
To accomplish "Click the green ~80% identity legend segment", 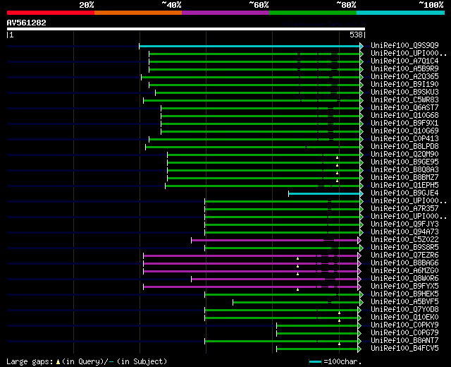I will (x=313, y=13).
